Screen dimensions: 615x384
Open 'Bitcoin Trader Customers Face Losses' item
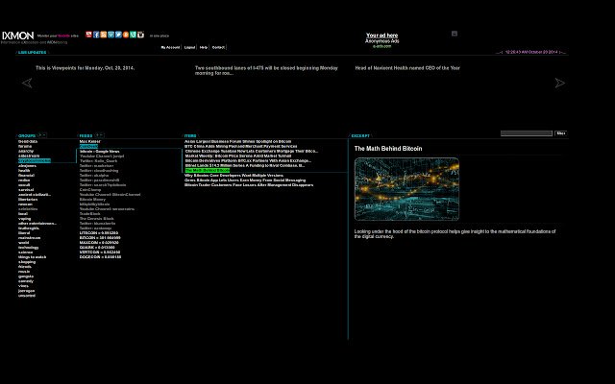pos(249,185)
